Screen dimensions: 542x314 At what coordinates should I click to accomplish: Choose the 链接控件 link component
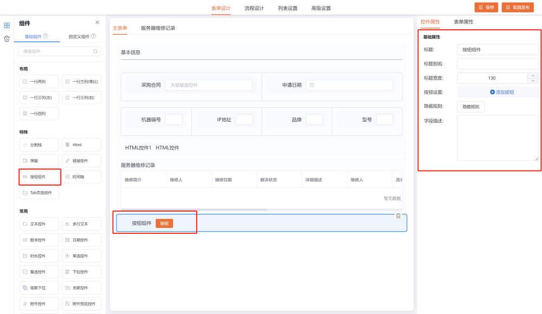(x=81, y=161)
